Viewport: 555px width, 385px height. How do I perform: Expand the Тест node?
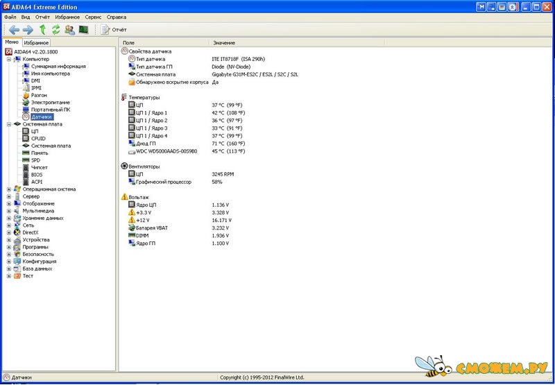pos(9,276)
